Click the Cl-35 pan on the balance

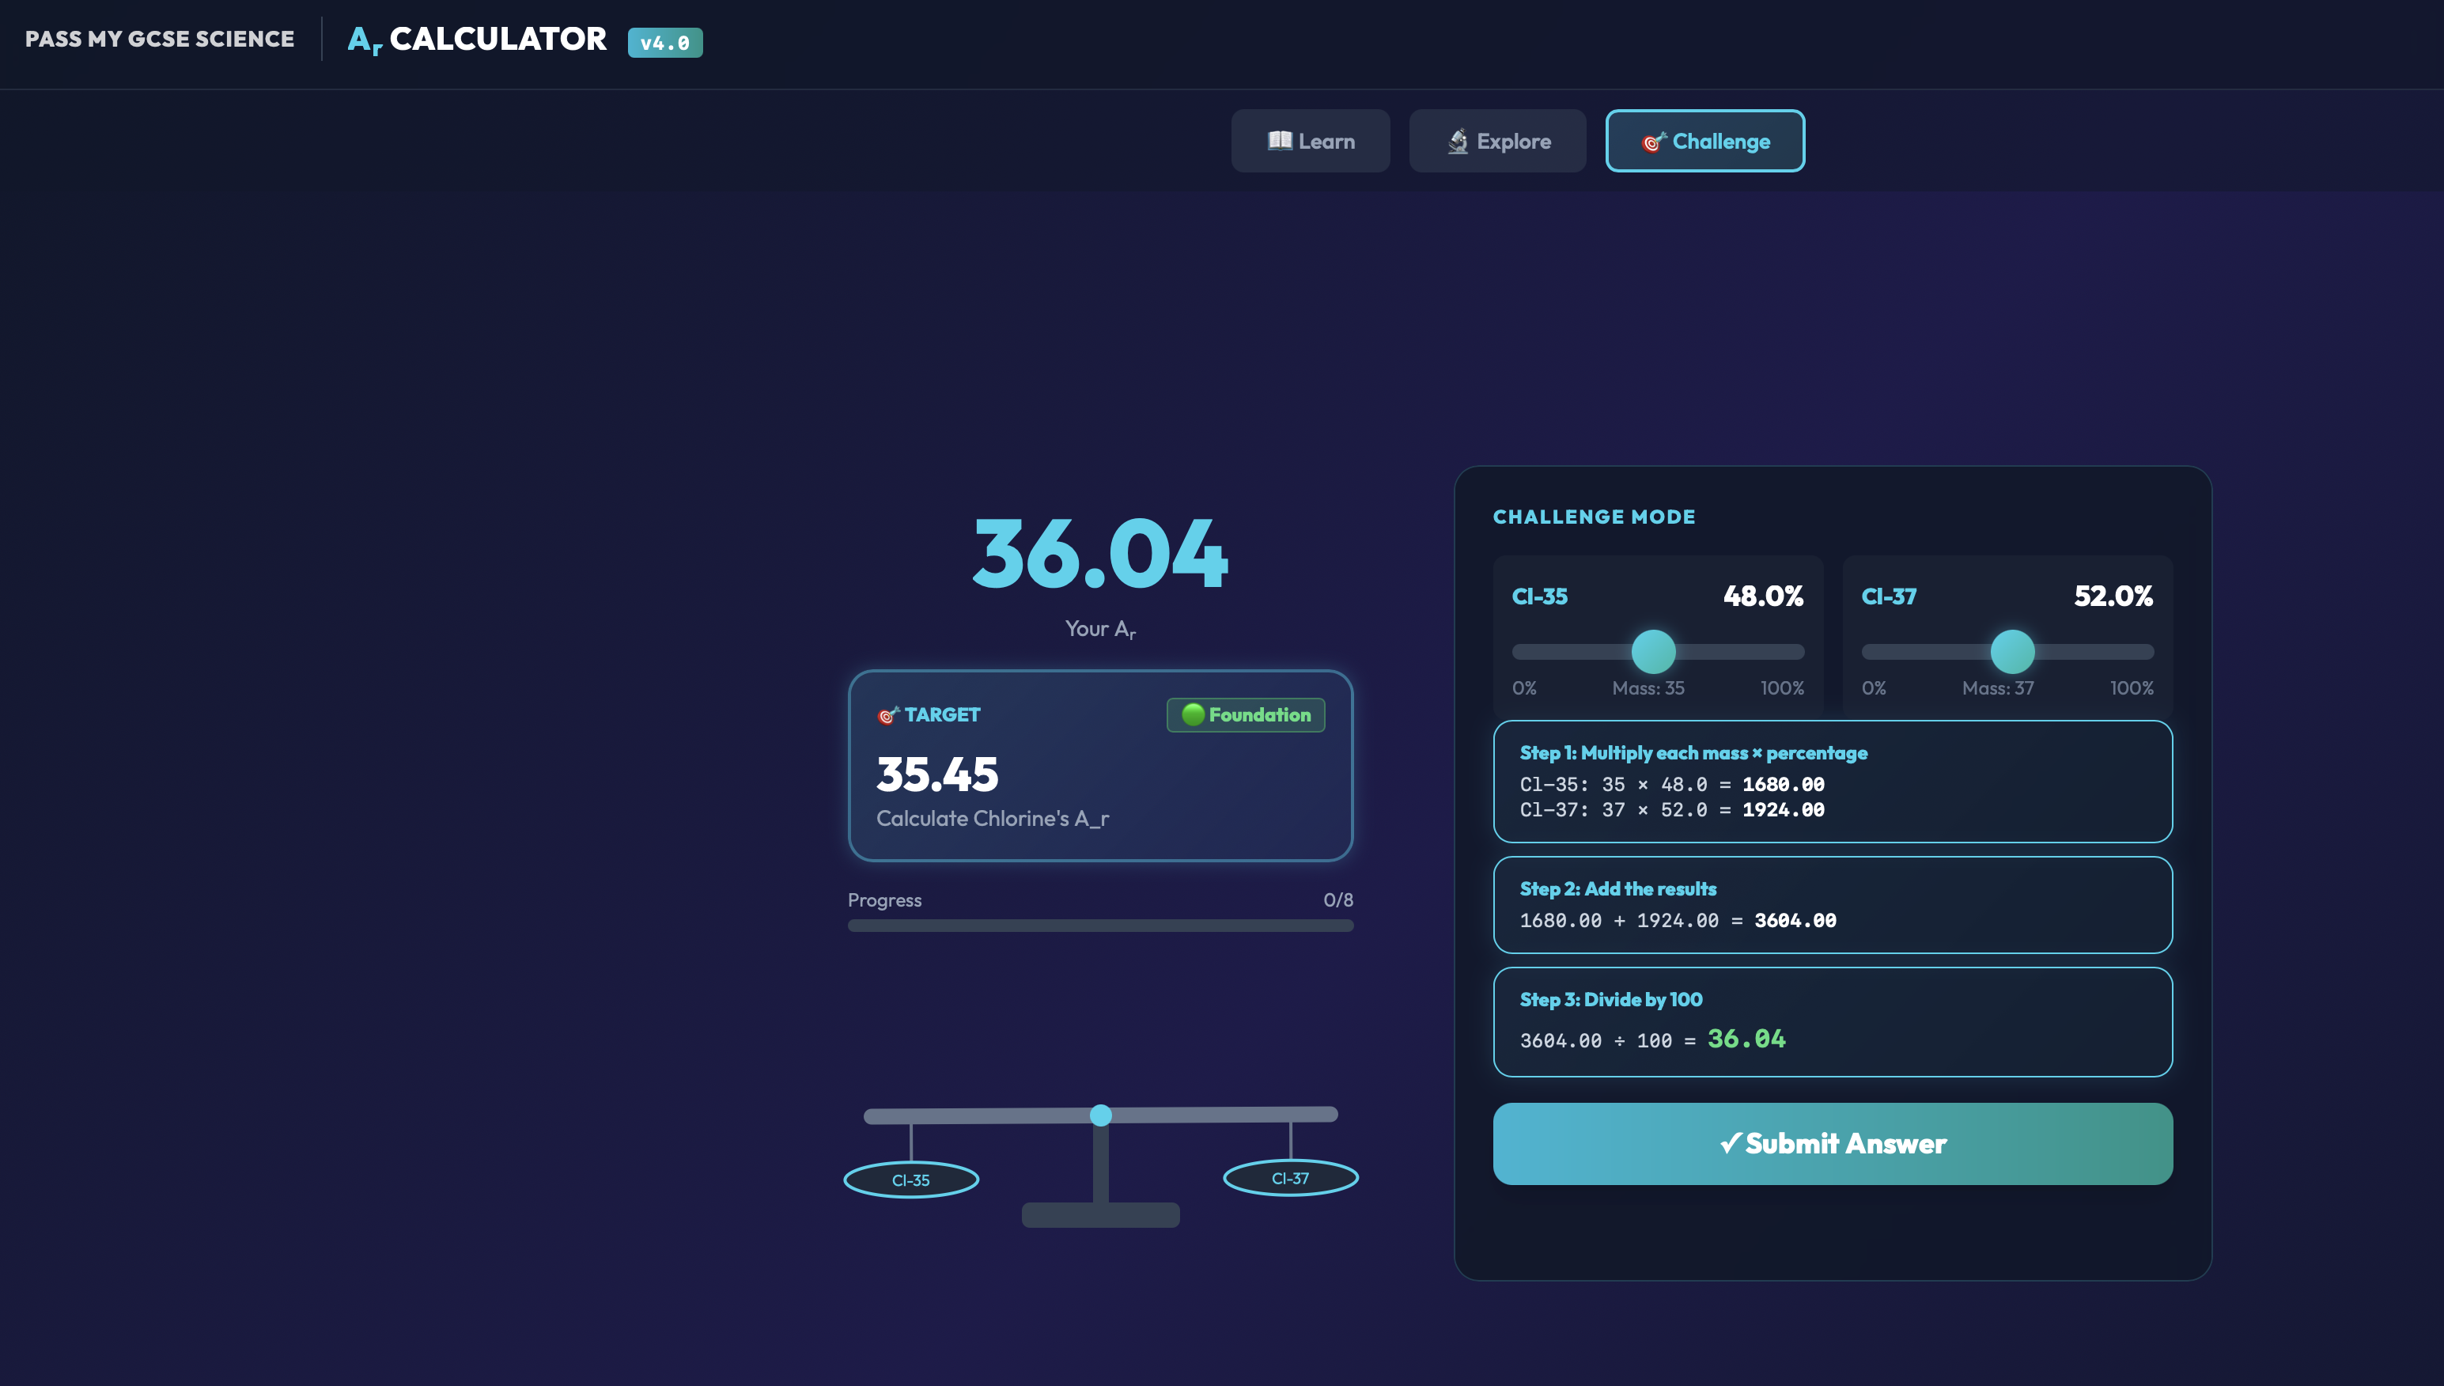click(x=911, y=1180)
